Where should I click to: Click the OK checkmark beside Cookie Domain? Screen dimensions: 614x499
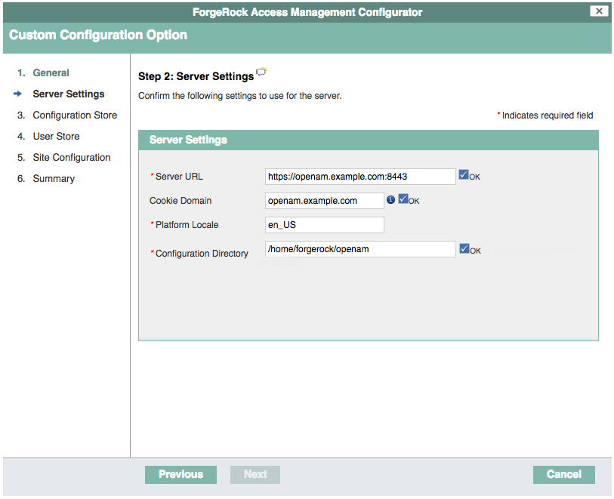[403, 199]
